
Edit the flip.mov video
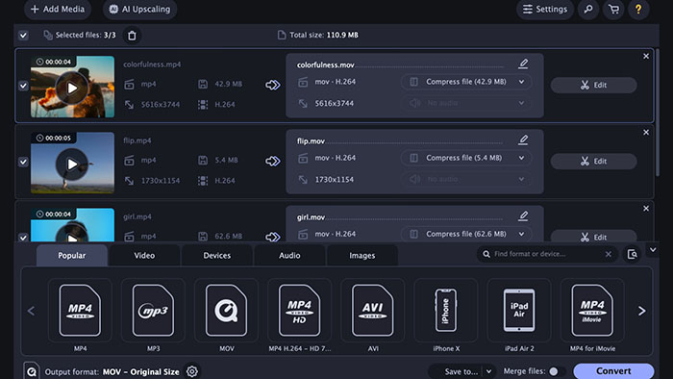(593, 161)
